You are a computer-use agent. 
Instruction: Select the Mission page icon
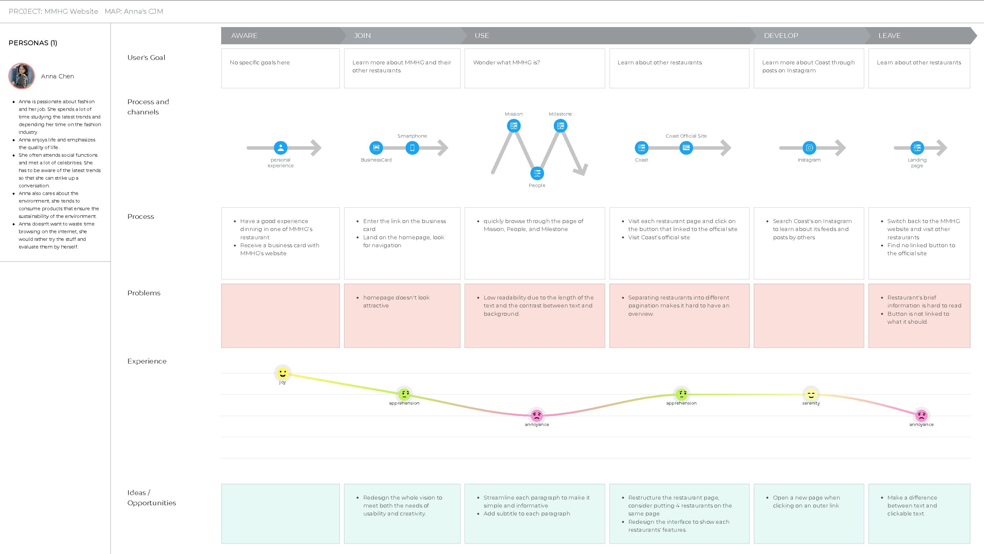pos(513,126)
